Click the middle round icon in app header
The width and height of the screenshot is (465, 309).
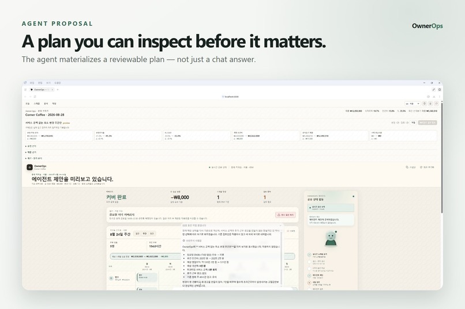(x=430, y=104)
